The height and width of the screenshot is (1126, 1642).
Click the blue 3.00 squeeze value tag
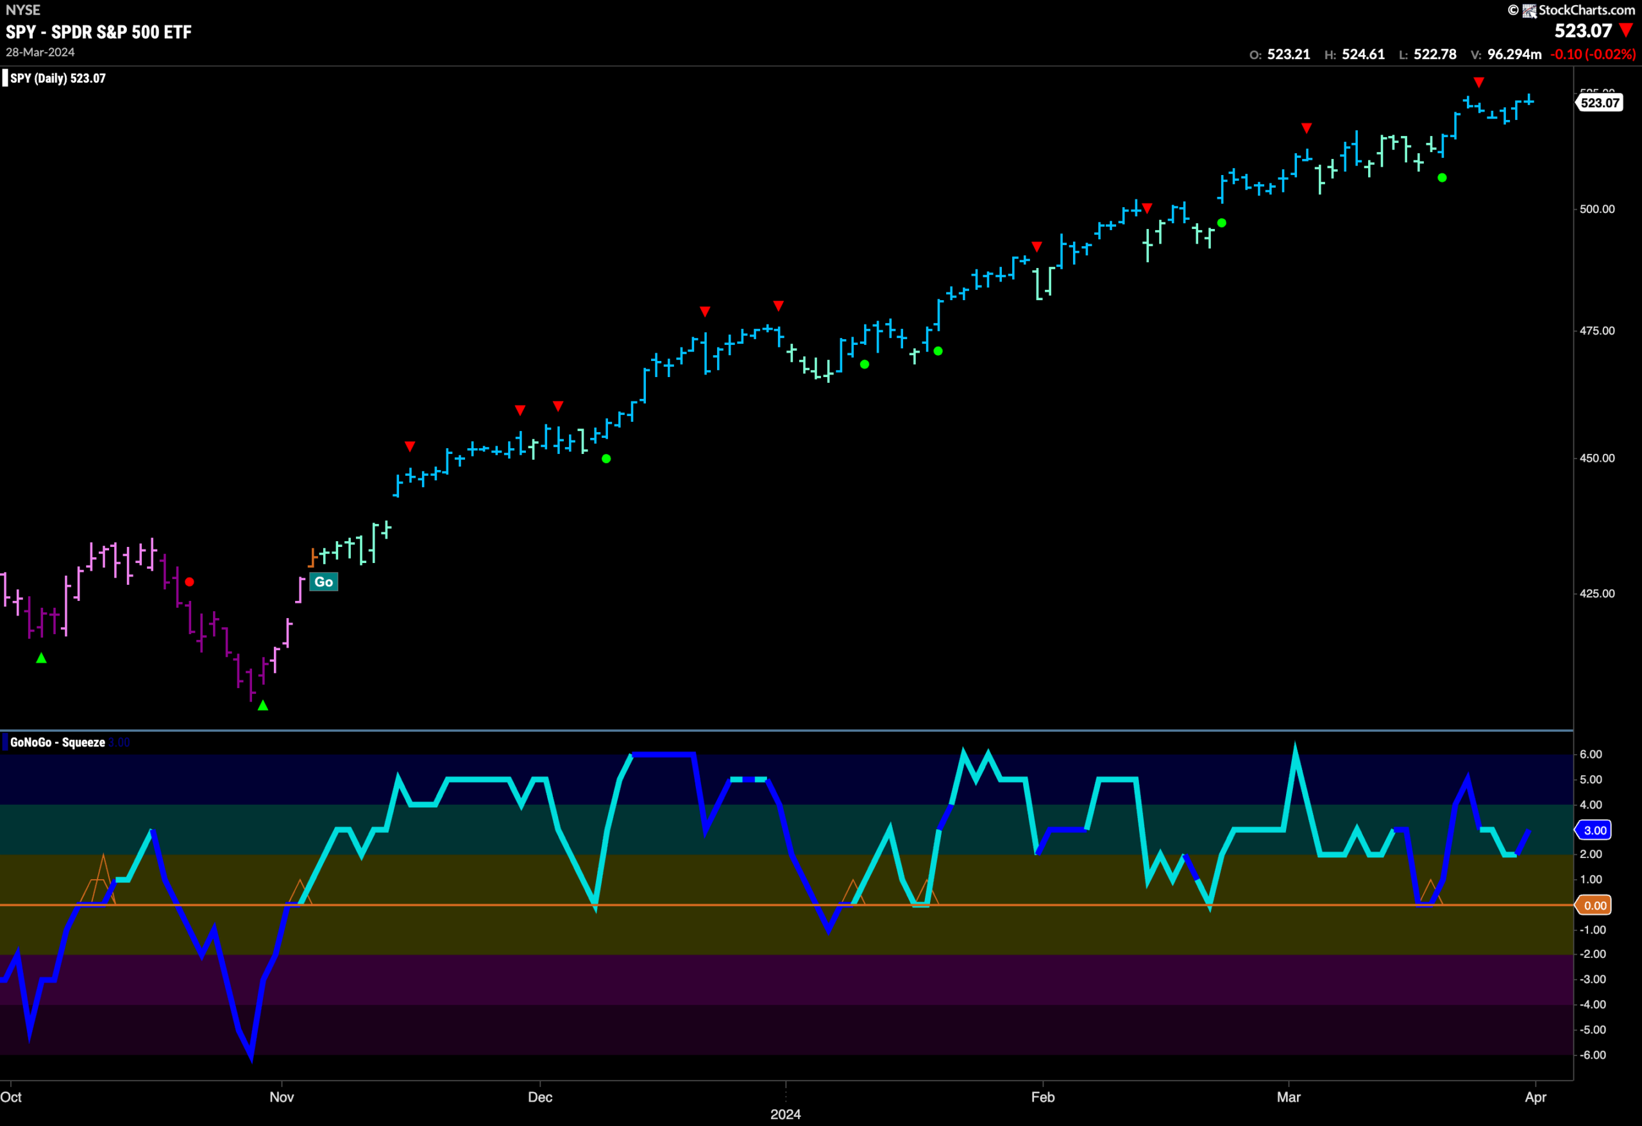[1594, 830]
